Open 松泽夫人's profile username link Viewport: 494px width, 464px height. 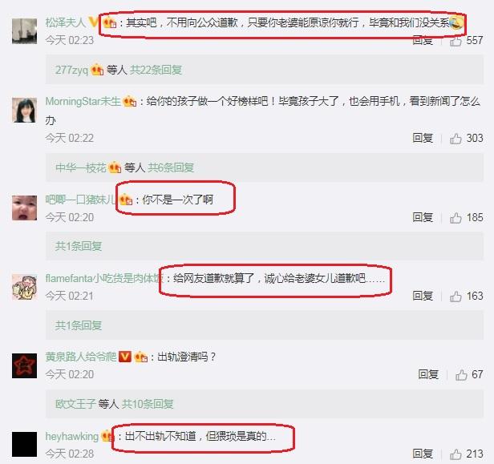pos(66,22)
